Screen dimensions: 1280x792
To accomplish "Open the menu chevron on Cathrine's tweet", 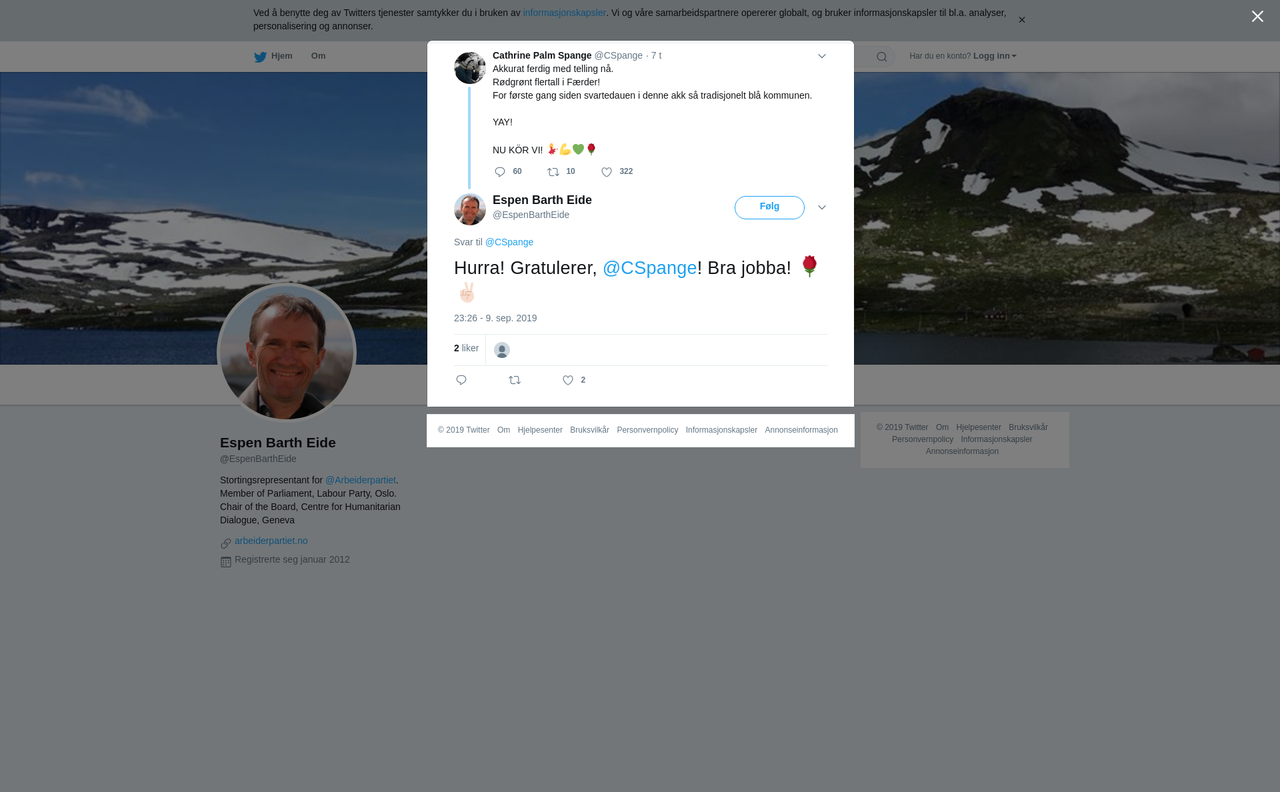I will [822, 56].
